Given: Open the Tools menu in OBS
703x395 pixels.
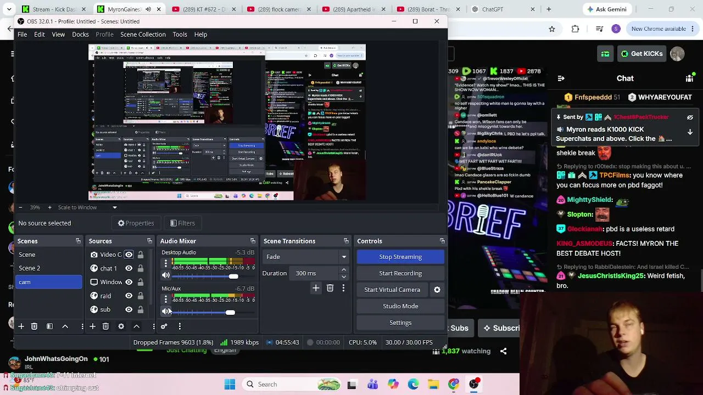Looking at the screenshot, I should (x=180, y=35).
